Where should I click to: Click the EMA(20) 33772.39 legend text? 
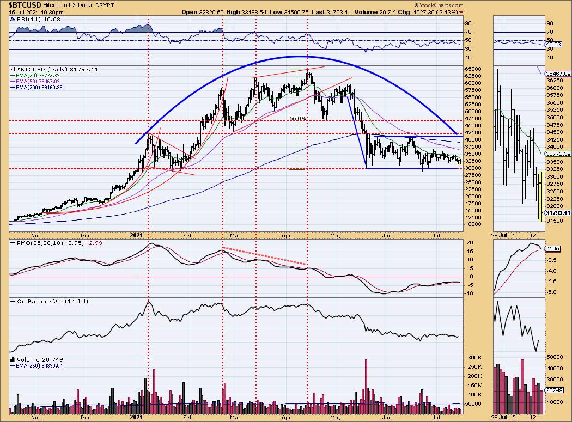[x=38, y=76]
